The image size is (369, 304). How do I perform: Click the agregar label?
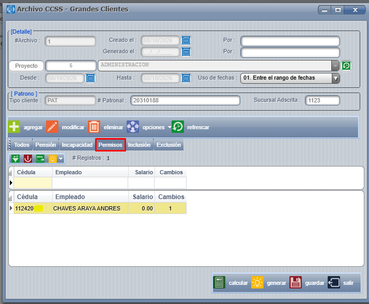tap(33, 127)
